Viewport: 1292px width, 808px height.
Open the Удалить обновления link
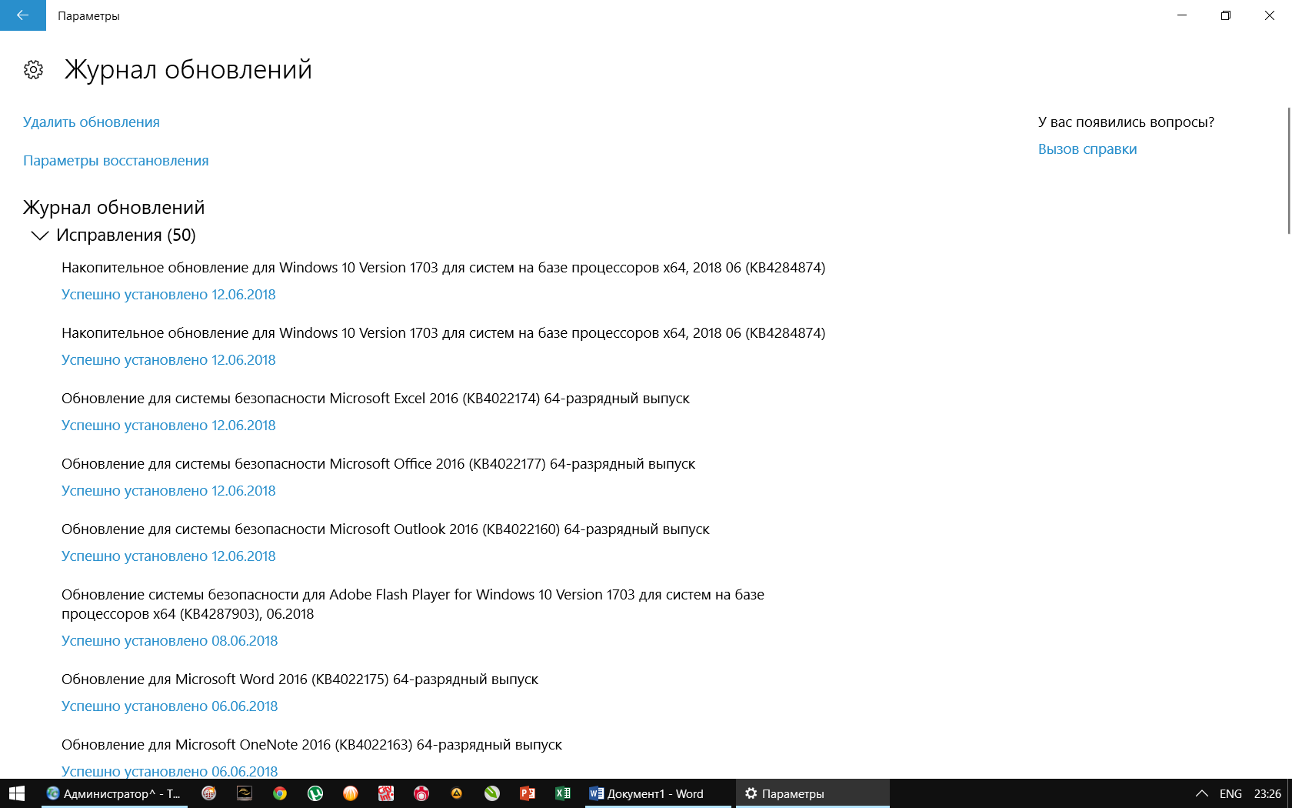tap(92, 122)
